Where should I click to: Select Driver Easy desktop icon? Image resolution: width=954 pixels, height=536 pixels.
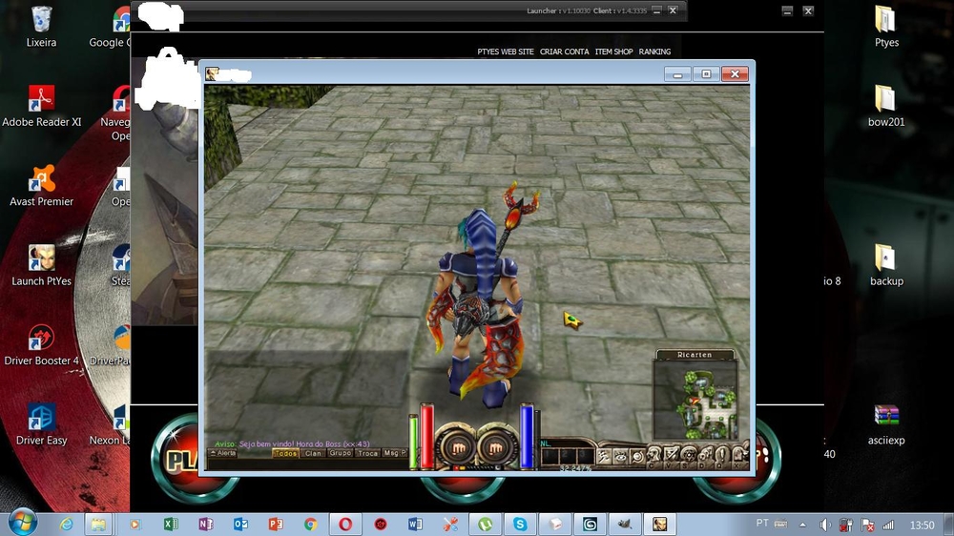click(41, 424)
